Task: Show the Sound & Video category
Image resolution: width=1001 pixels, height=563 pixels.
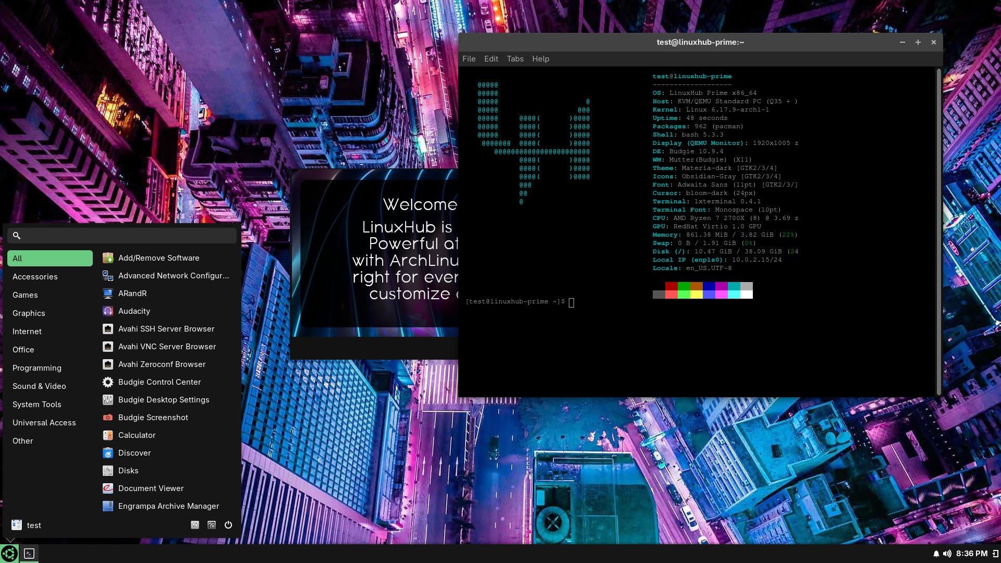Action: 39,386
